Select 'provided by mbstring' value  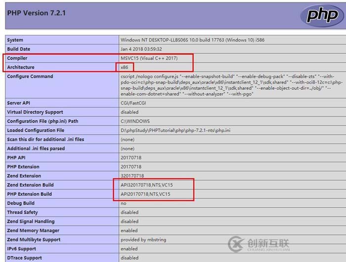point(143,239)
